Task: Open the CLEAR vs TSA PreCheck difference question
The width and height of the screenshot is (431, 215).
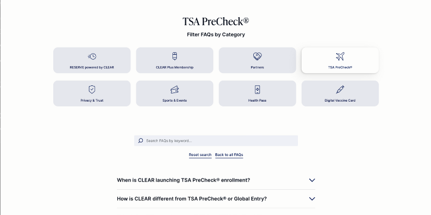Action: click(191, 199)
